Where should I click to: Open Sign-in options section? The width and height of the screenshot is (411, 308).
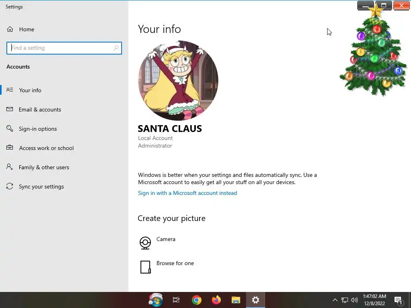coord(38,129)
